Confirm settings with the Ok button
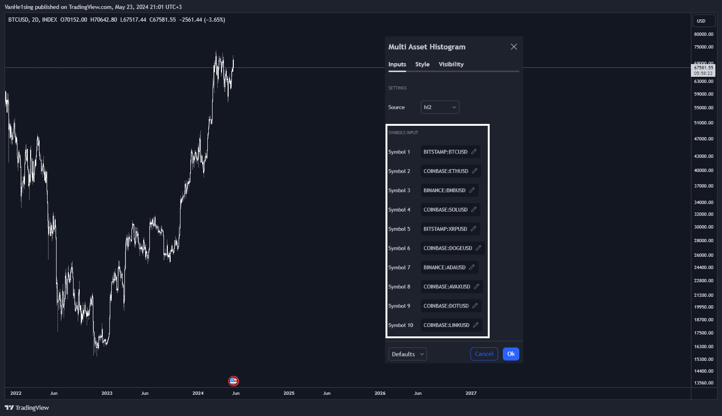 pyautogui.click(x=511, y=354)
